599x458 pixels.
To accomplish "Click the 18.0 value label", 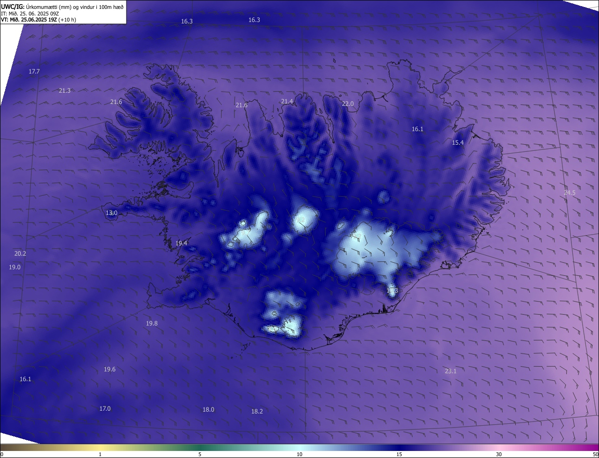I will 208,410.
